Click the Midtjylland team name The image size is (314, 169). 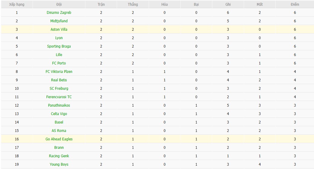coord(59,21)
